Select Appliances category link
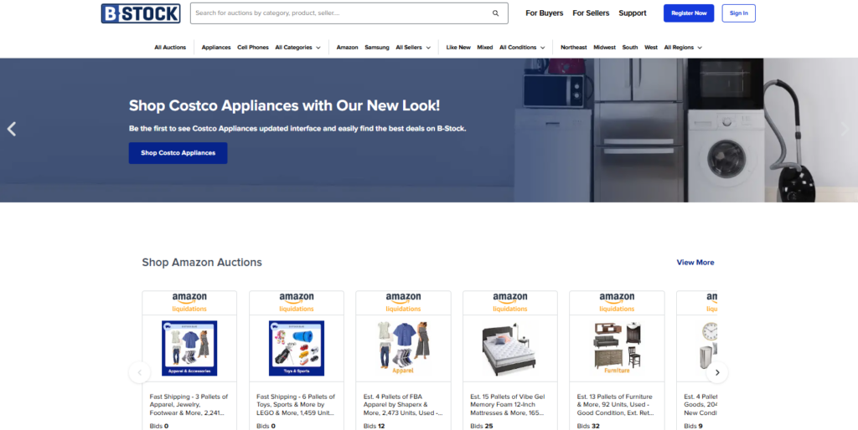 point(216,48)
